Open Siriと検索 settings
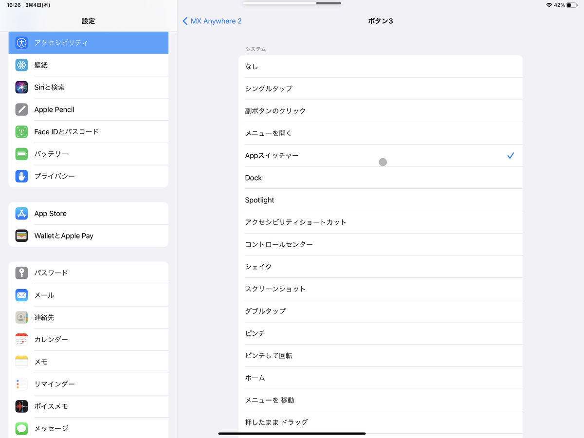Image resolution: width=584 pixels, height=438 pixels. (x=89, y=88)
